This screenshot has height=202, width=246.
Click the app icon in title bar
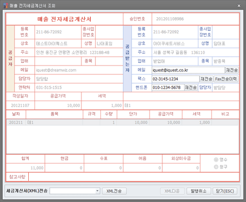pos(6,6)
